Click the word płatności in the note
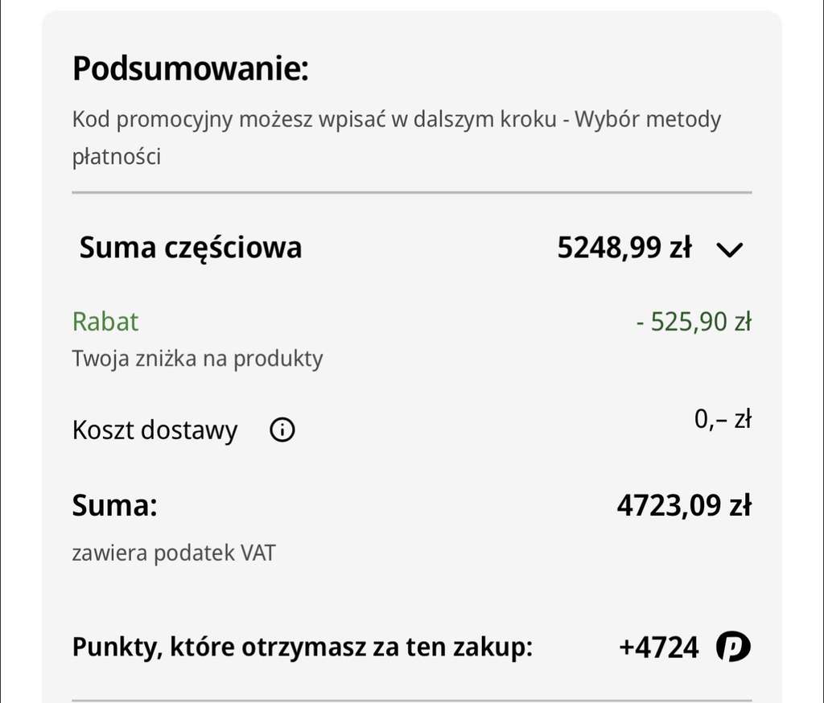This screenshot has height=703, width=824. (x=116, y=157)
